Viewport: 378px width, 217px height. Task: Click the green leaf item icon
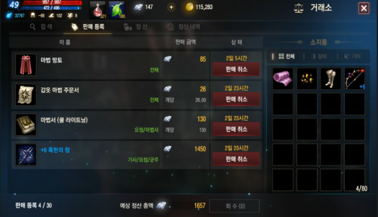(117, 10)
